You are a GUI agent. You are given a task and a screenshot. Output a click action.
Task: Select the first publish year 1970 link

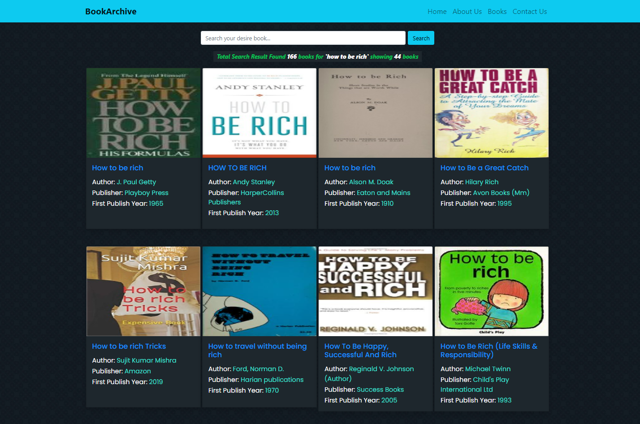[273, 390]
